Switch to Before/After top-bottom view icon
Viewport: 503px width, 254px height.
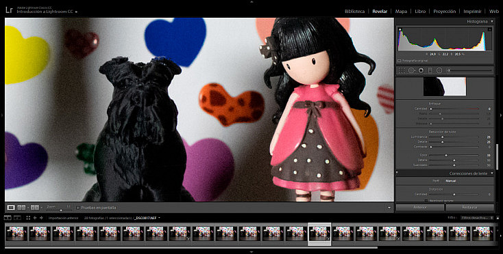tap(35, 208)
